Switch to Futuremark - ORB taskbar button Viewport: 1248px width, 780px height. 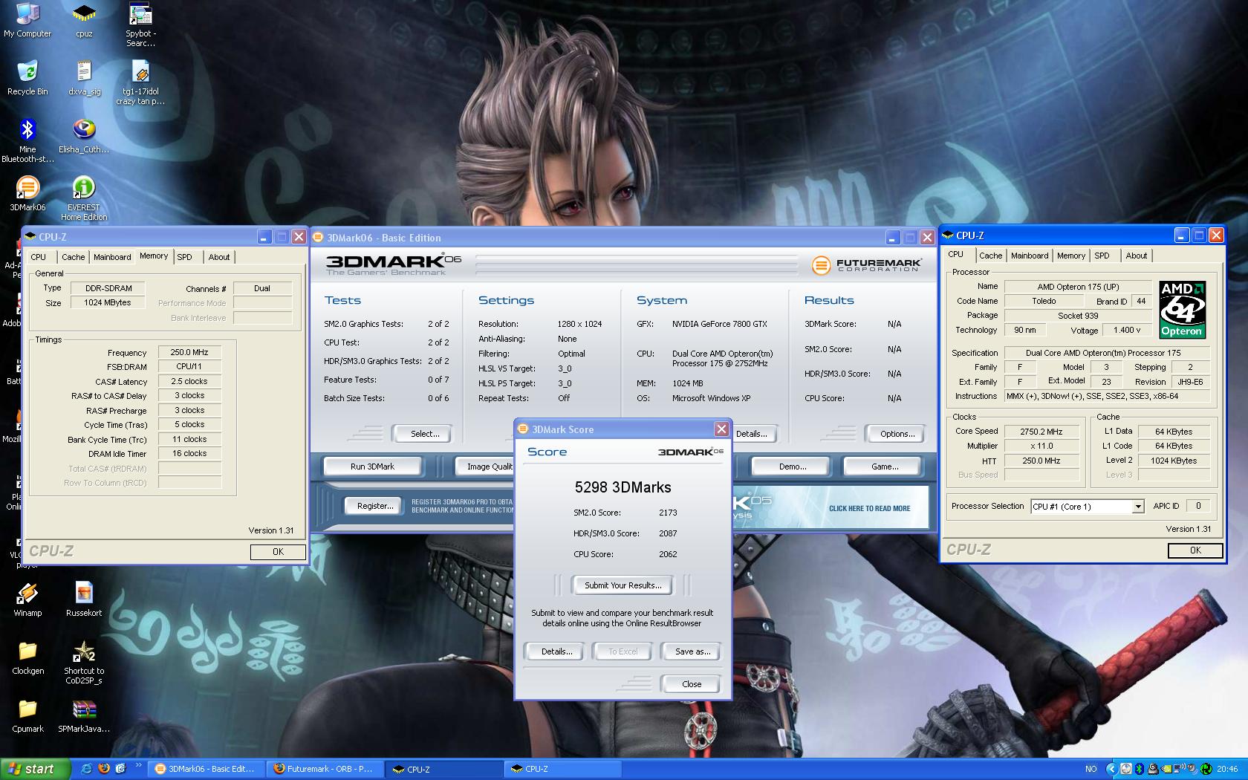pos(324,769)
